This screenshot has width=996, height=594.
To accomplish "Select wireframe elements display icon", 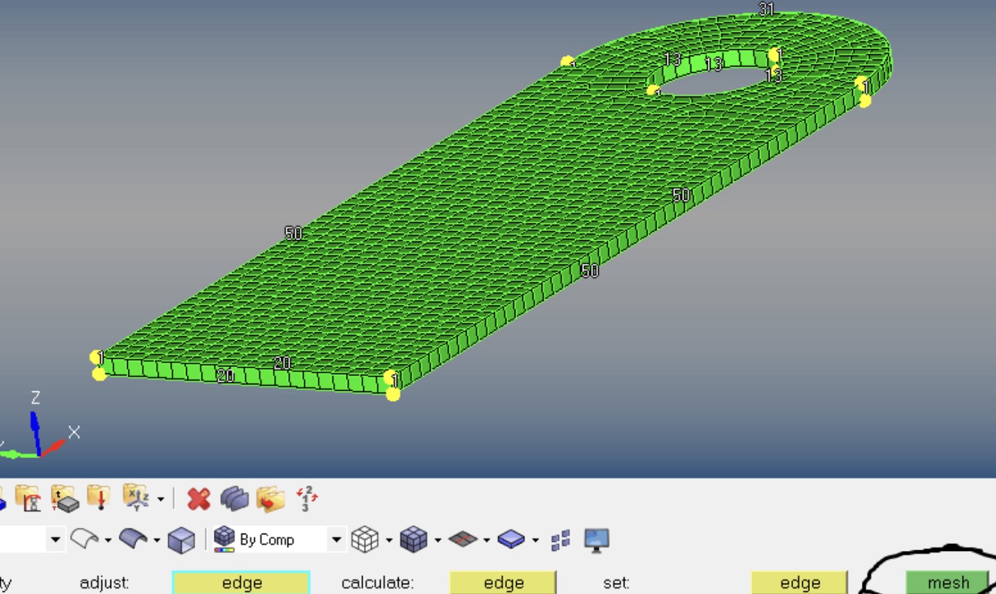I will coord(365,539).
